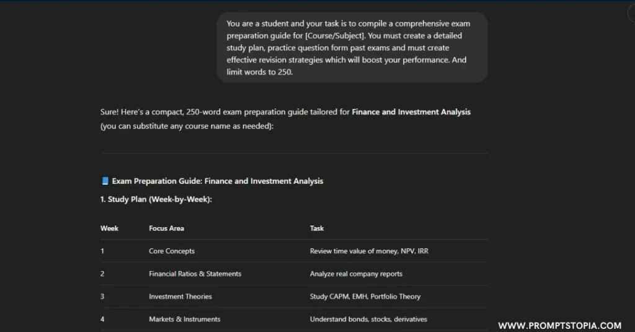Select the 'Markets & Instruments' table cell
Screen dimensions: 635x332
click(185, 319)
